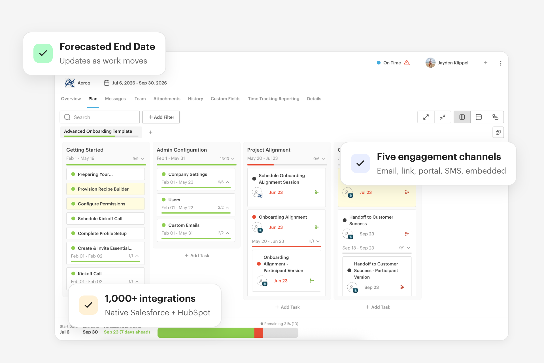Image resolution: width=544 pixels, height=363 pixels.
Task: Switch to Time Tracking Reporting tab
Action: pyautogui.click(x=274, y=99)
